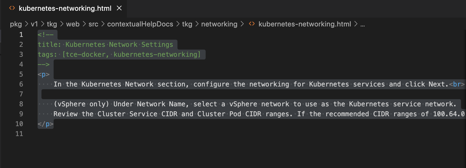Click the opening <p> tag on line 5
466x168 pixels.
(x=44, y=74)
